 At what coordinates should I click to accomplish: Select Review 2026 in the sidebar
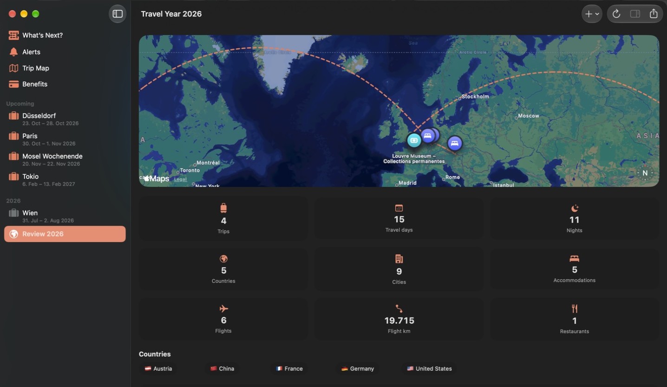pos(65,234)
